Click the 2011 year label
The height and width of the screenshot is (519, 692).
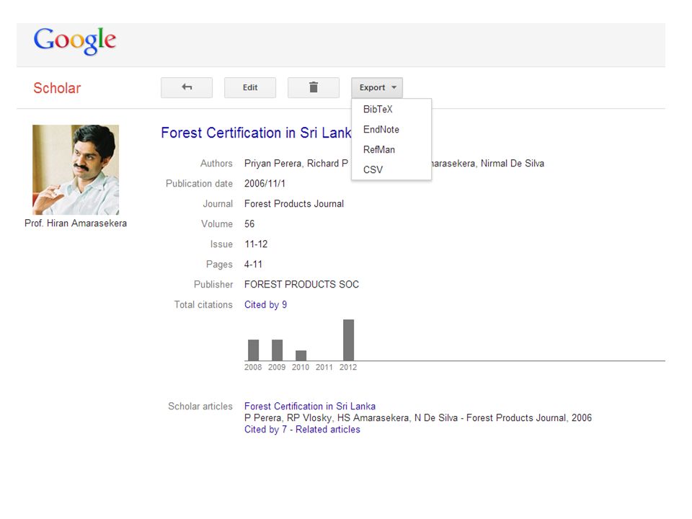tap(324, 367)
